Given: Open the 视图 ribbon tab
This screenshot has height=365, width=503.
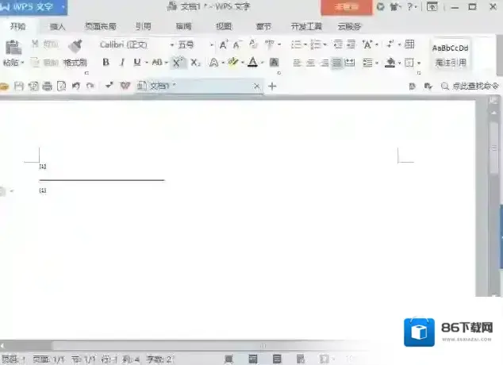Looking at the screenshot, I should [x=224, y=26].
